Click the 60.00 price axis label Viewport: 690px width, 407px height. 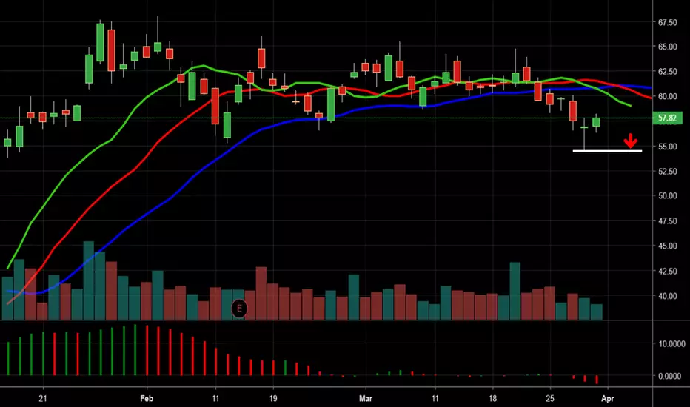(x=667, y=96)
